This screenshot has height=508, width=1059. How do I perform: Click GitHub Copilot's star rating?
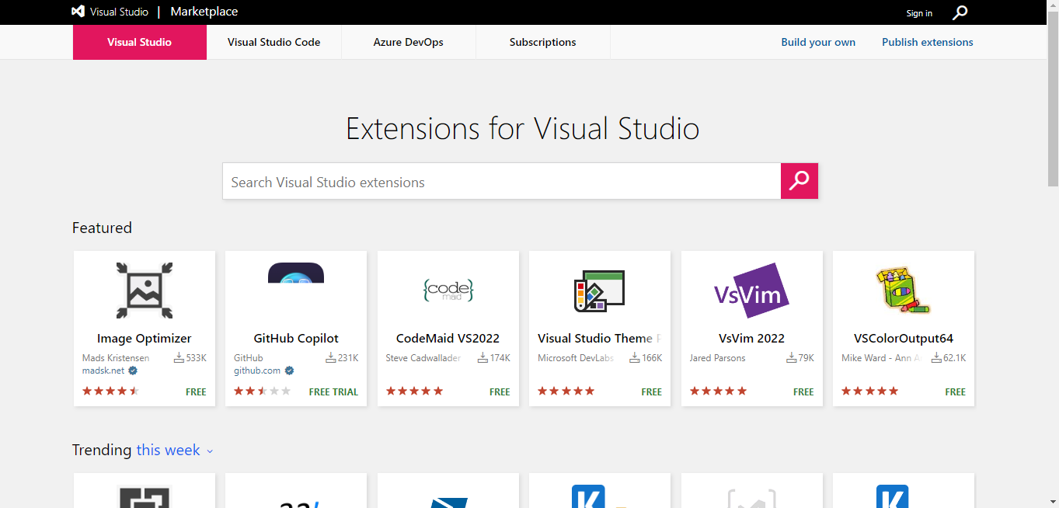point(263,391)
